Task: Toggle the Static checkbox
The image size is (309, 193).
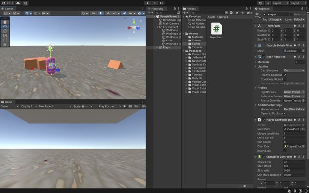Action: (x=291, y=14)
